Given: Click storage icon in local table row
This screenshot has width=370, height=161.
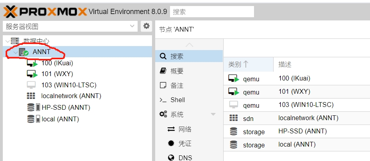Looking at the screenshot, I should tap(233, 145).
